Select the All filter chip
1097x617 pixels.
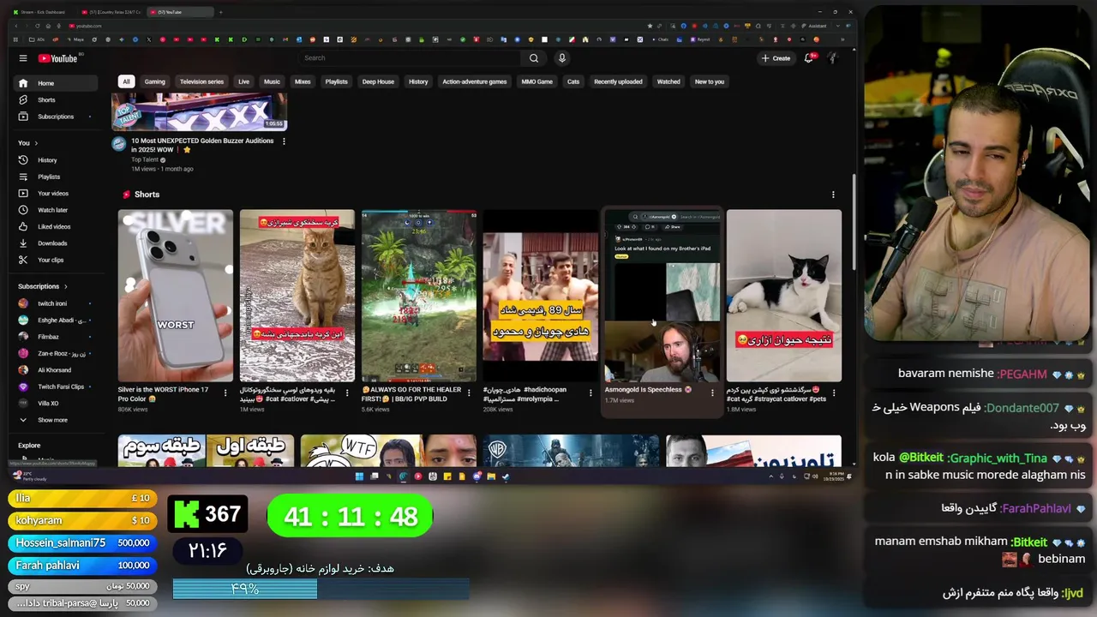[126, 81]
